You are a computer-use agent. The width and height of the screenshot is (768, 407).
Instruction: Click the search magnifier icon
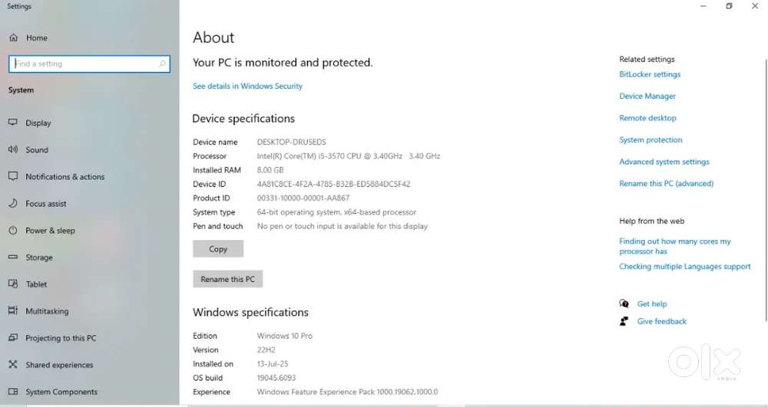pos(162,64)
